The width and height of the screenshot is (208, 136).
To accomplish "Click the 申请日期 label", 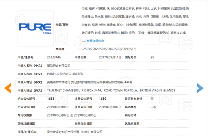I will click(x=80, y=57).
